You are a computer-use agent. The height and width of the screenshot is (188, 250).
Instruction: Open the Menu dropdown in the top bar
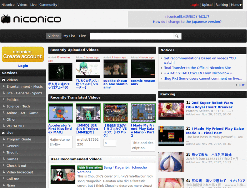tap(236, 5)
